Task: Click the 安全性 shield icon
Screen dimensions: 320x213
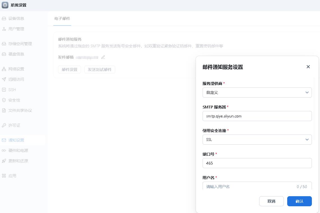Action: click(4, 100)
